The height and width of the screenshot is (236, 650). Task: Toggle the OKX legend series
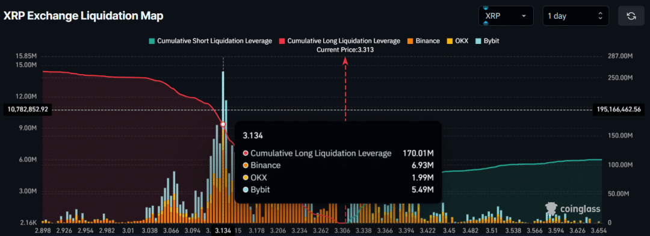[x=457, y=41]
